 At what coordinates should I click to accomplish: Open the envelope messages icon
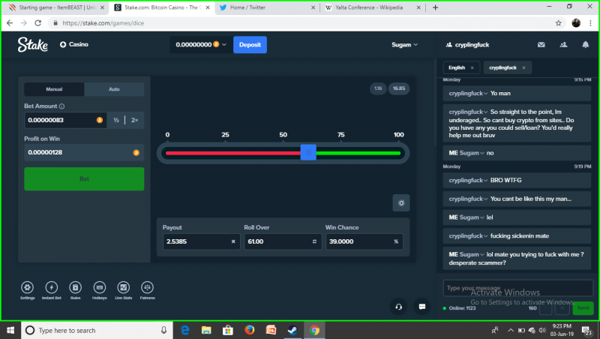pyautogui.click(x=541, y=45)
